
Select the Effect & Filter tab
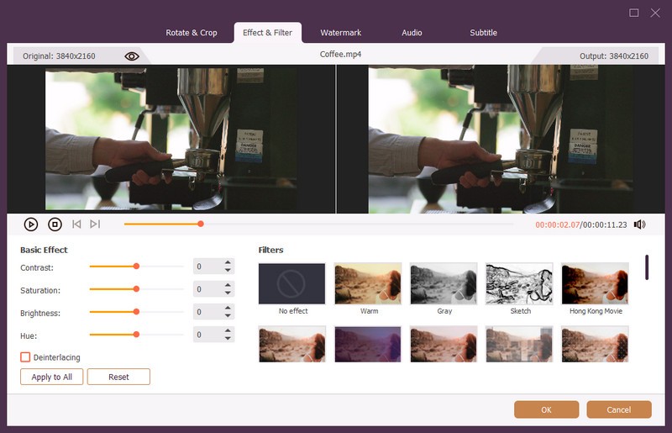tap(267, 33)
